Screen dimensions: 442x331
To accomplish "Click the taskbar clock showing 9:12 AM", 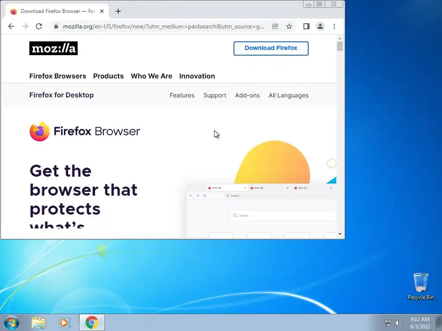I will pyautogui.click(x=420, y=323).
